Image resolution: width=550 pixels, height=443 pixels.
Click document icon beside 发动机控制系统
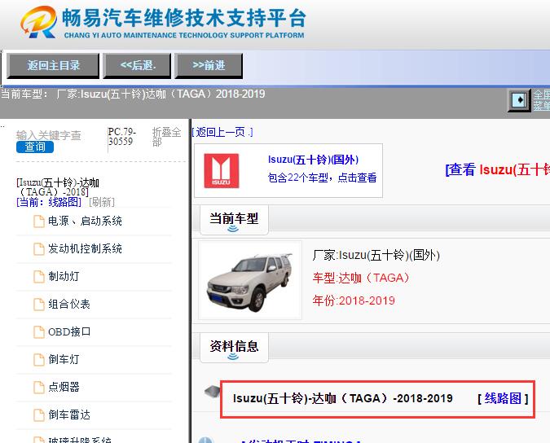coord(38,249)
